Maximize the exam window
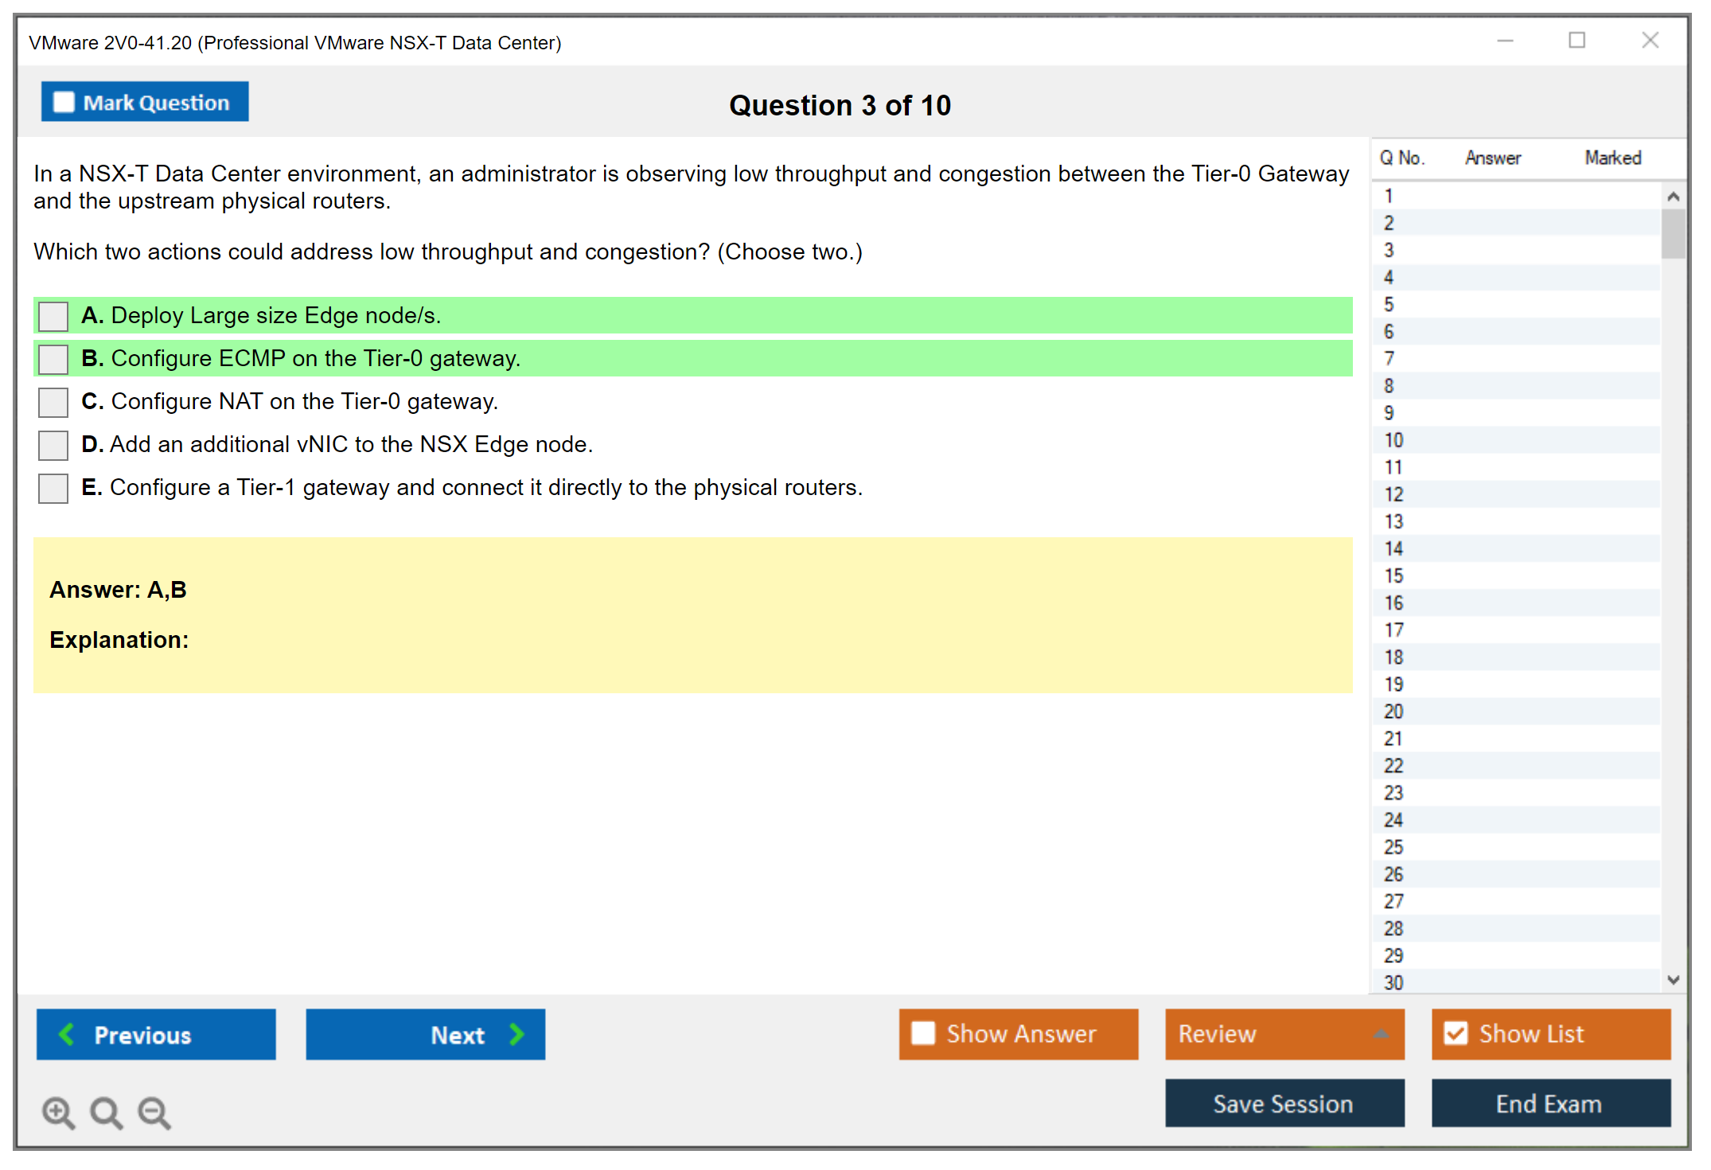Screen dimensions: 1711x1170 1577,41
